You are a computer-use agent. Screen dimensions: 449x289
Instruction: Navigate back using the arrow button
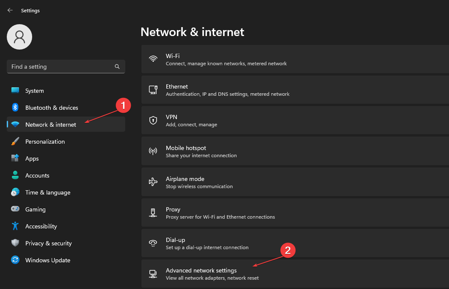10,10
